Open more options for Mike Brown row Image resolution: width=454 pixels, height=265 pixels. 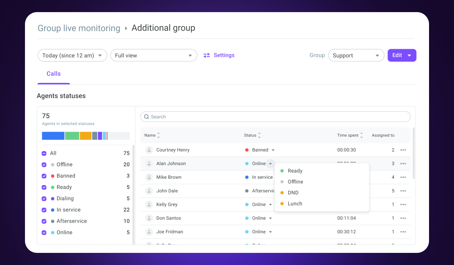(403, 177)
